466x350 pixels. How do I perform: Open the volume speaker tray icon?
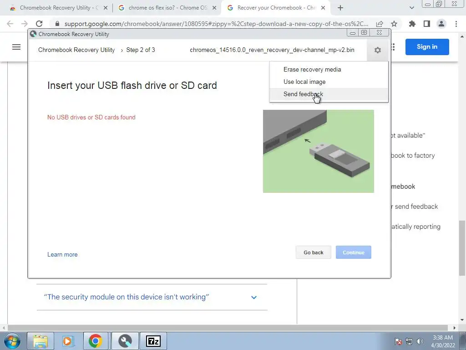(420, 341)
